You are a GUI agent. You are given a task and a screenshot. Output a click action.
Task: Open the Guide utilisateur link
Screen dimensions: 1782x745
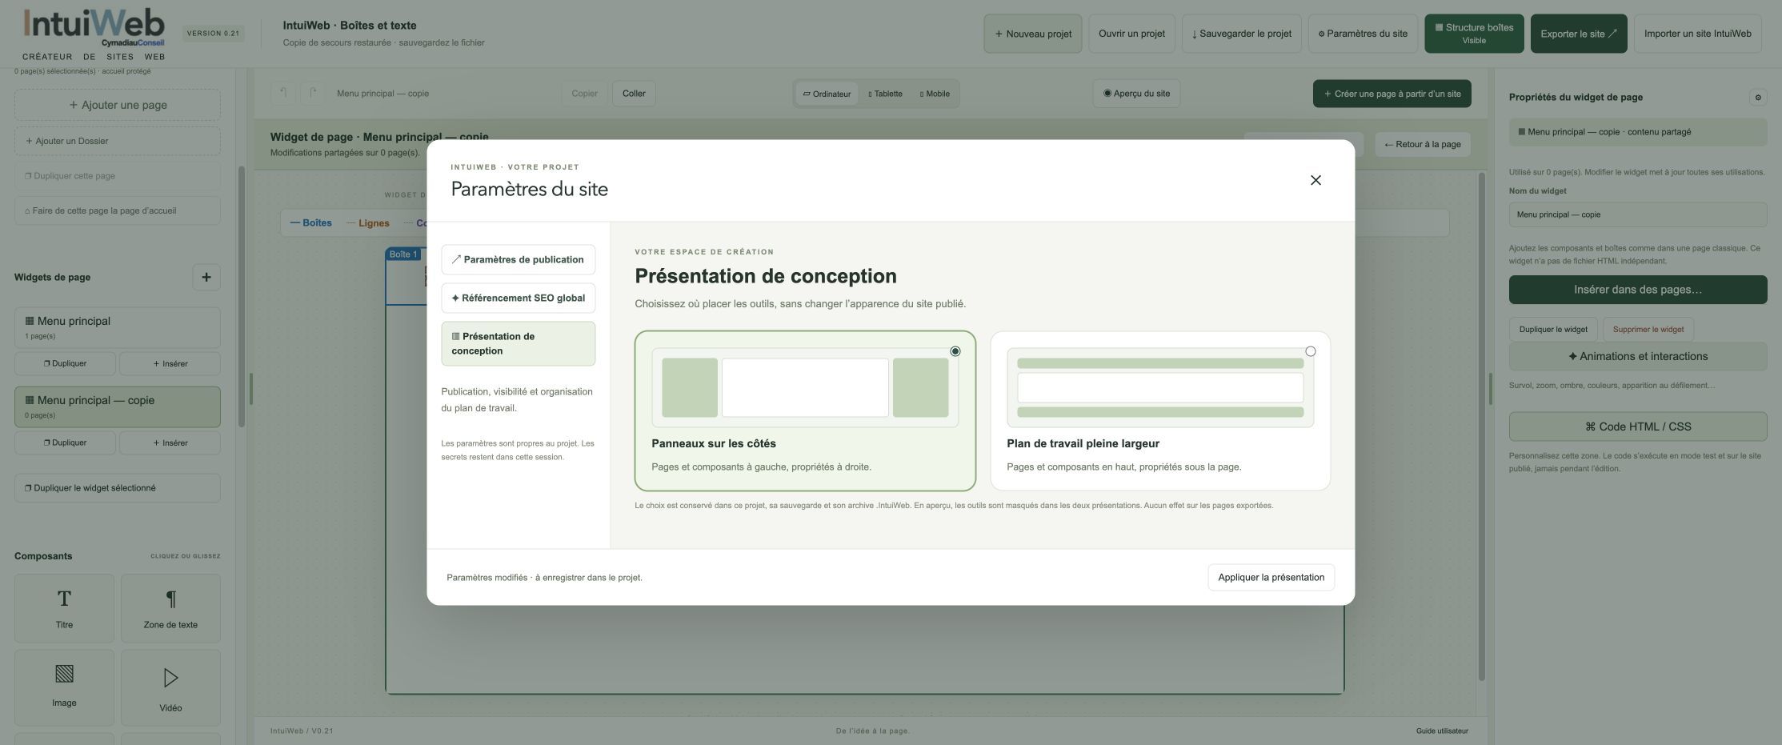(1442, 731)
